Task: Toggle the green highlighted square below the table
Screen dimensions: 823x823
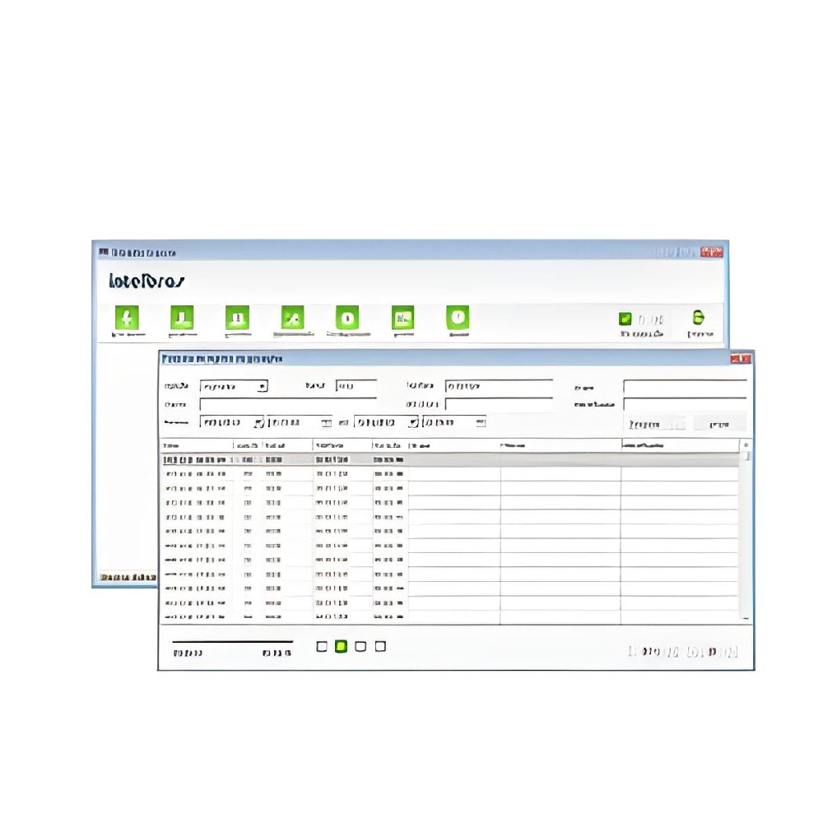Action: point(342,647)
